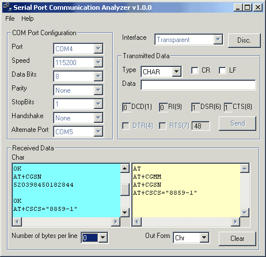
Task: Toggle the DTR(4) checkbox
Action: click(x=126, y=126)
